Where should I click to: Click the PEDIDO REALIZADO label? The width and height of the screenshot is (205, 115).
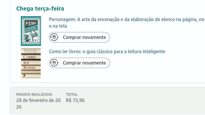coord(34,94)
